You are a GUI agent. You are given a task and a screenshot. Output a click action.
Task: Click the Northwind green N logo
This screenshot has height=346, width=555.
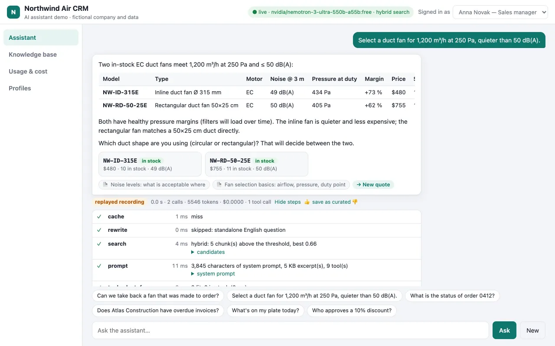(13, 12)
